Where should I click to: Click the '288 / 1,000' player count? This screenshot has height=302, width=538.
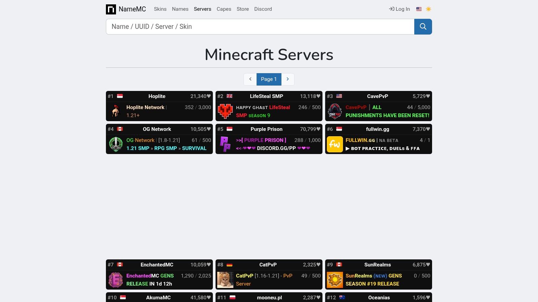click(308, 140)
